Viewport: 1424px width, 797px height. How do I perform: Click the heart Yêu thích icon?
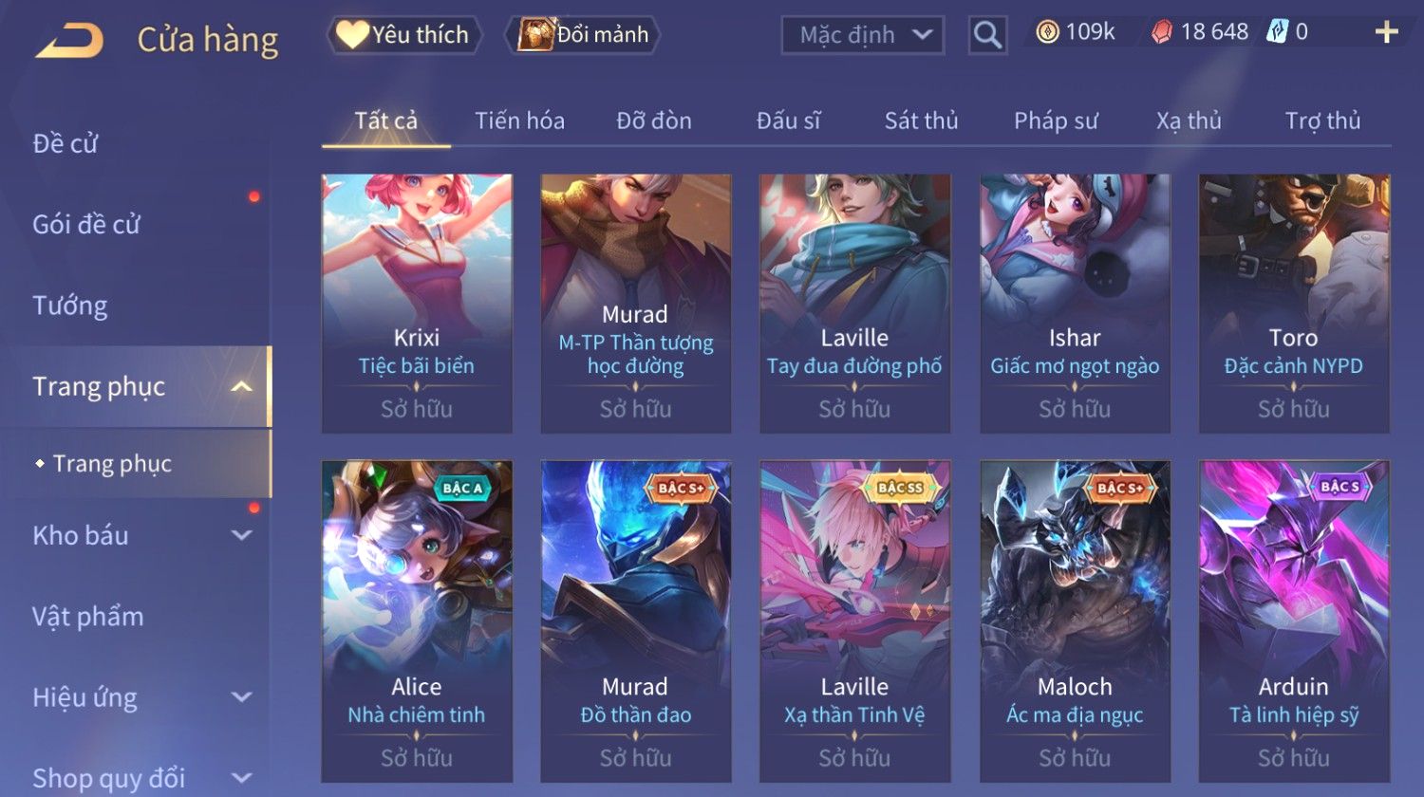[x=351, y=35]
